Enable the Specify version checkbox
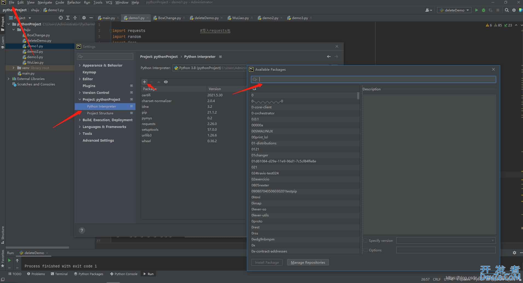 click(365, 240)
